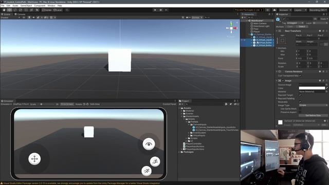Lock the Hierarchy panel with padlock icon

coord(269,14)
